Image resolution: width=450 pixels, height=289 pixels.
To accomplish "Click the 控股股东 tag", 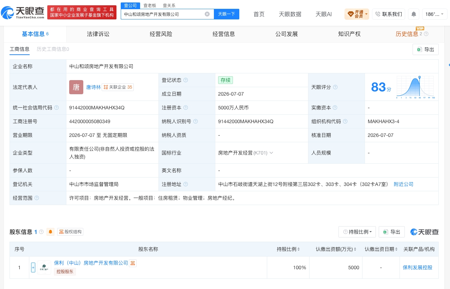I will (65, 272).
